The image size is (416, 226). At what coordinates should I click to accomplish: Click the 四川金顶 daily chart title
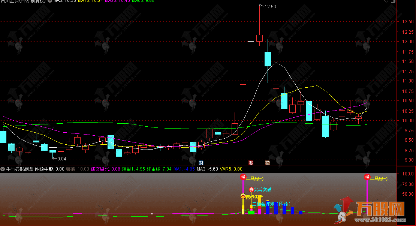click(23, 1)
